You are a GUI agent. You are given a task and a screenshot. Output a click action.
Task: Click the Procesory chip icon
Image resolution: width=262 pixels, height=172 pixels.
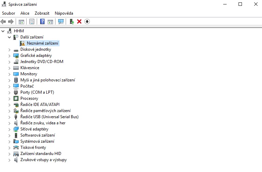[16, 98]
